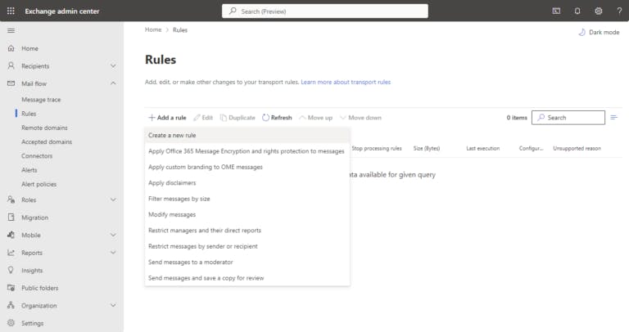
Task: Open Learn more about transport rules link
Action: point(346,83)
